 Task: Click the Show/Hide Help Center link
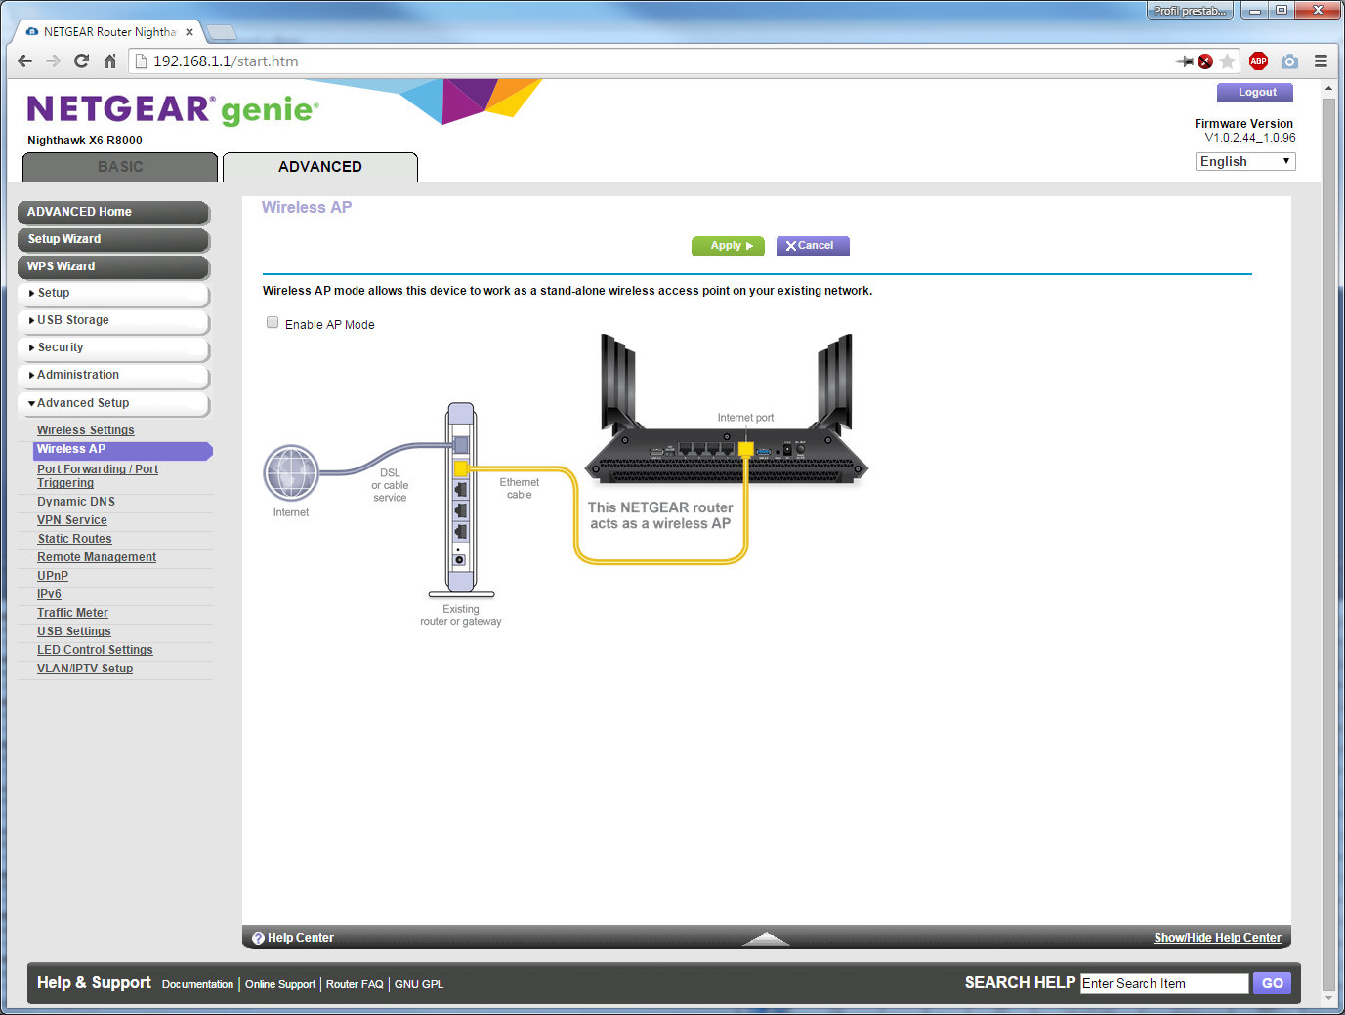coord(1217,938)
